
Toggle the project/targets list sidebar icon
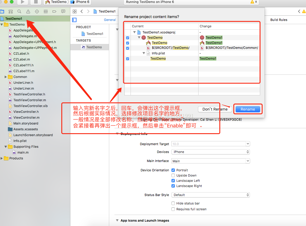click(x=74, y=20)
